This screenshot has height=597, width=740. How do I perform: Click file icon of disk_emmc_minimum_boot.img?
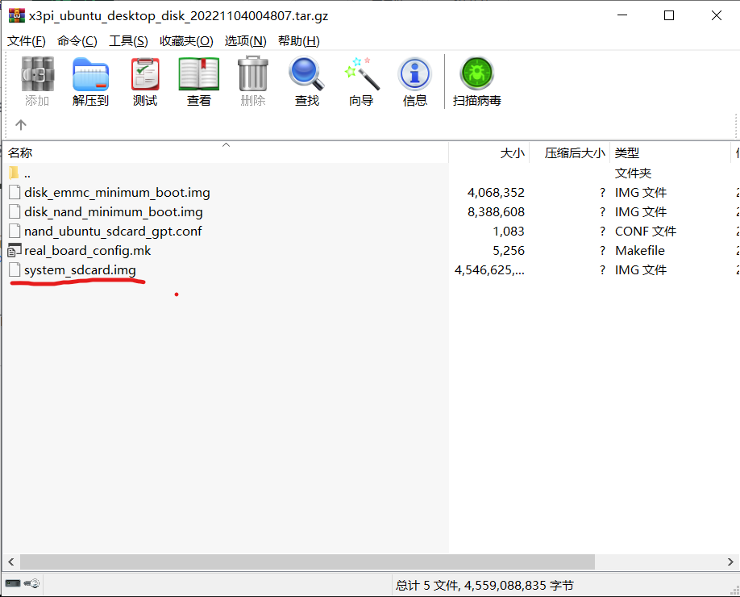point(15,192)
